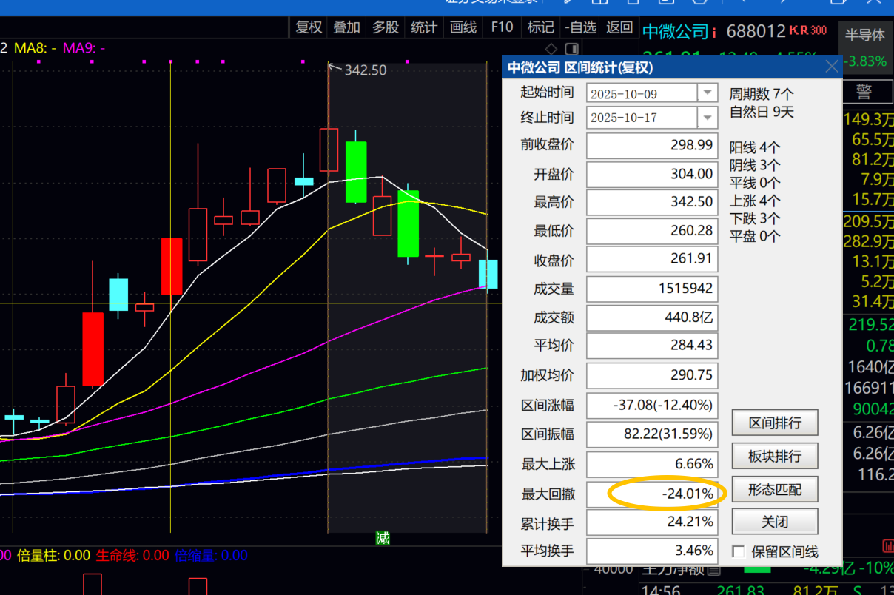This screenshot has width=894, height=595.
Task: Toggle the side panel layout icon
Action: (571, 49)
